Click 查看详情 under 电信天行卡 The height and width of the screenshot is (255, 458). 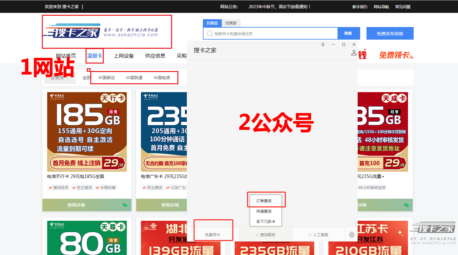pos(76,205)
